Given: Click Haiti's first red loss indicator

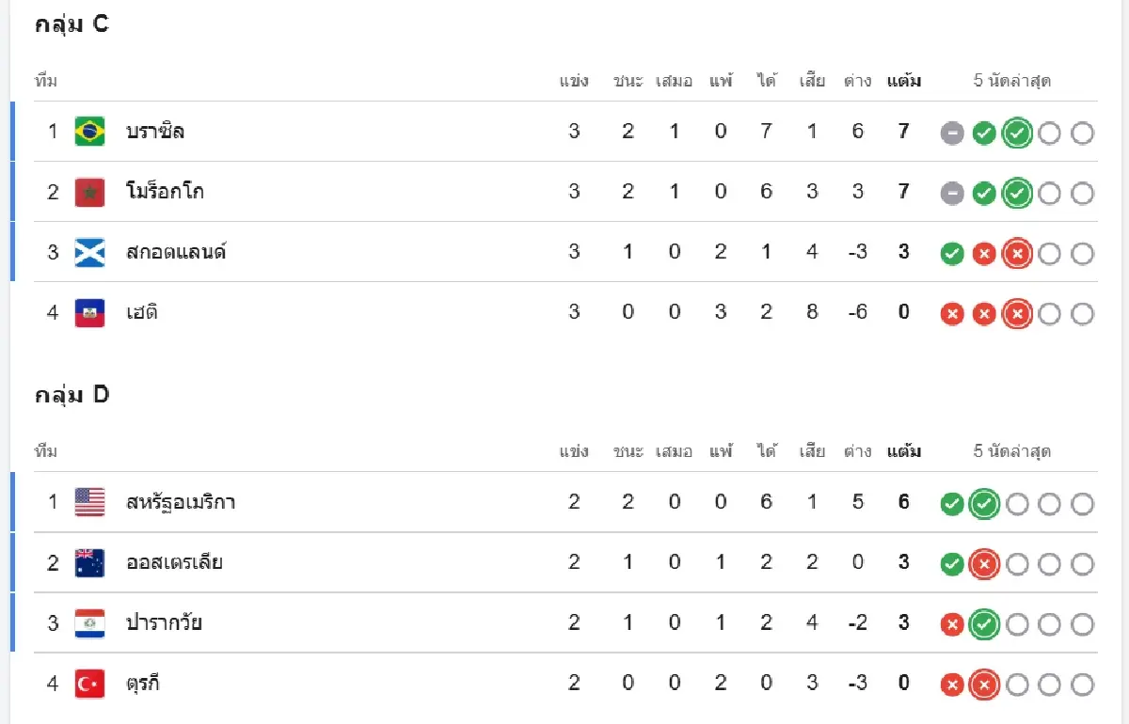Looking at the screenshot, I should (952, 314).
